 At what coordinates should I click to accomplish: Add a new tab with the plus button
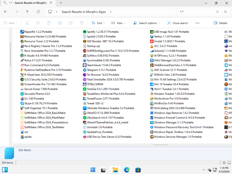61,3
